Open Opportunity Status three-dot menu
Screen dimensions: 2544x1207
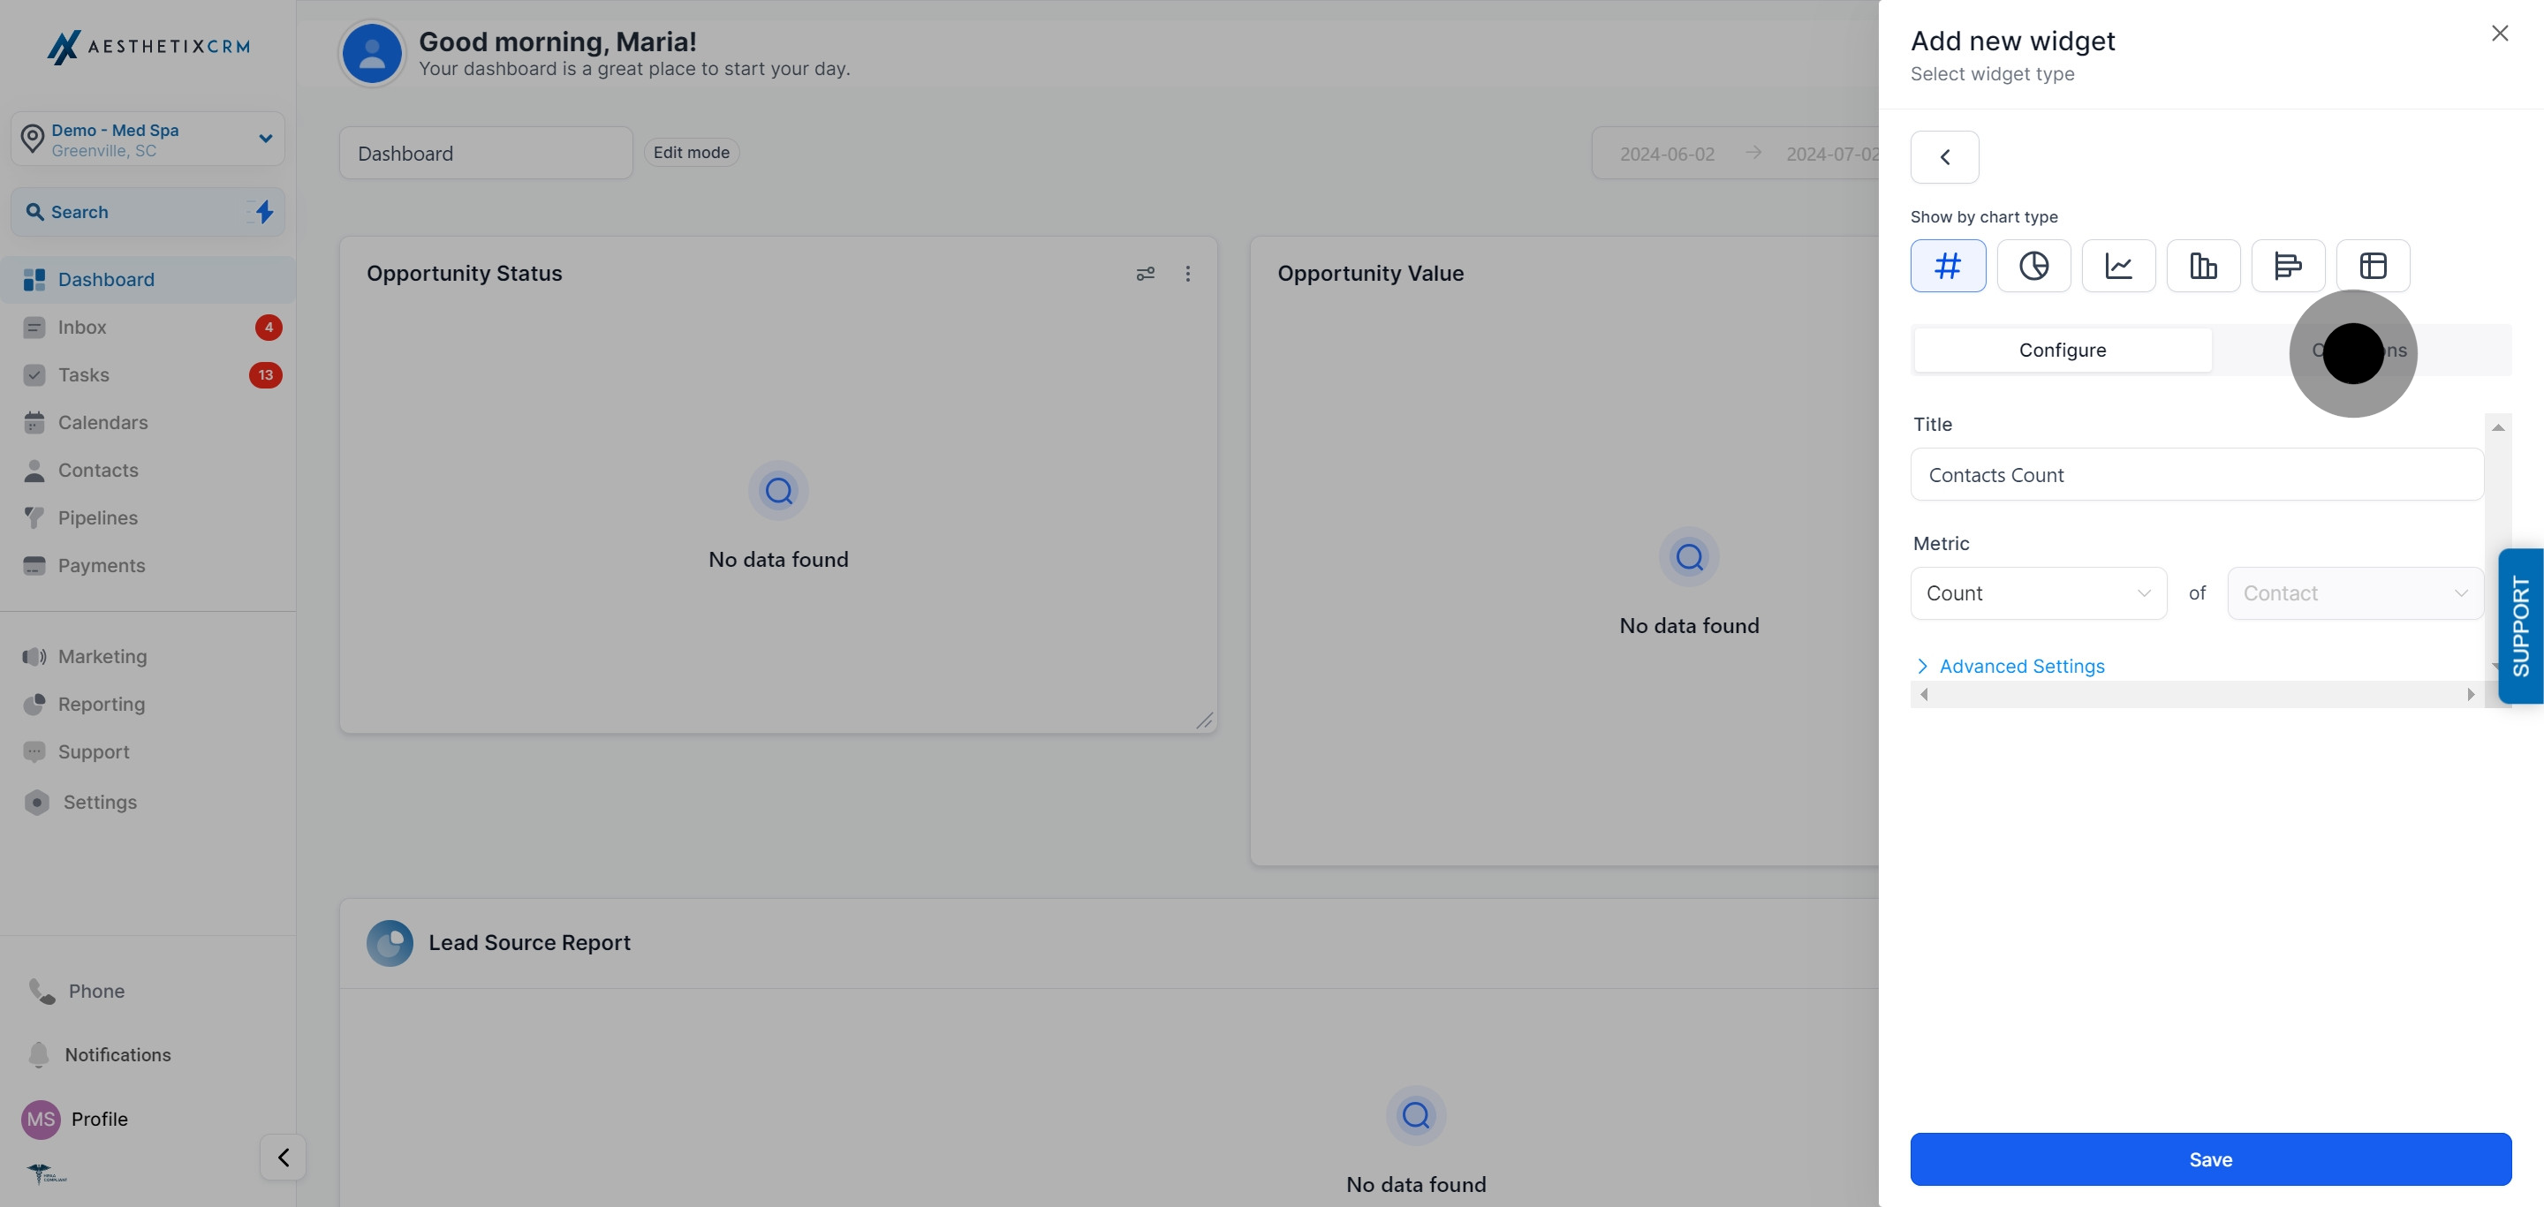tap(1188, 274)
